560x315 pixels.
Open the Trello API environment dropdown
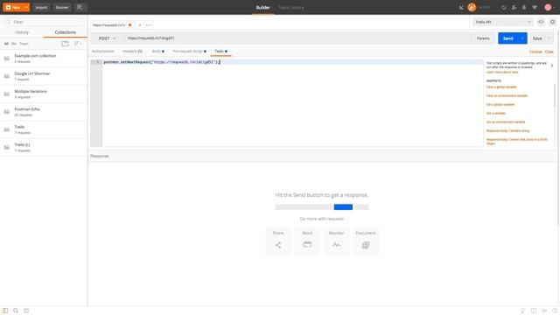[x=503, y=22]
